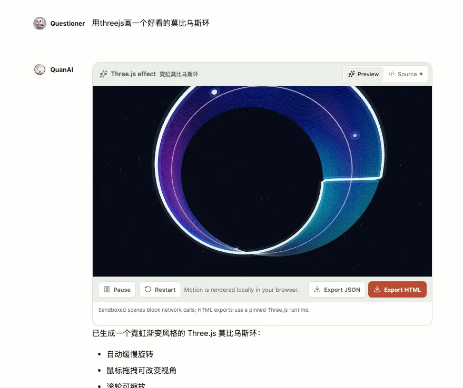
Task: Export the scene as HTML
Action: 397,289
